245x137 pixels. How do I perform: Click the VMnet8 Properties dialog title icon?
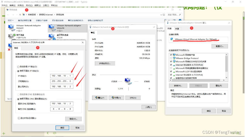coord(168,23)
